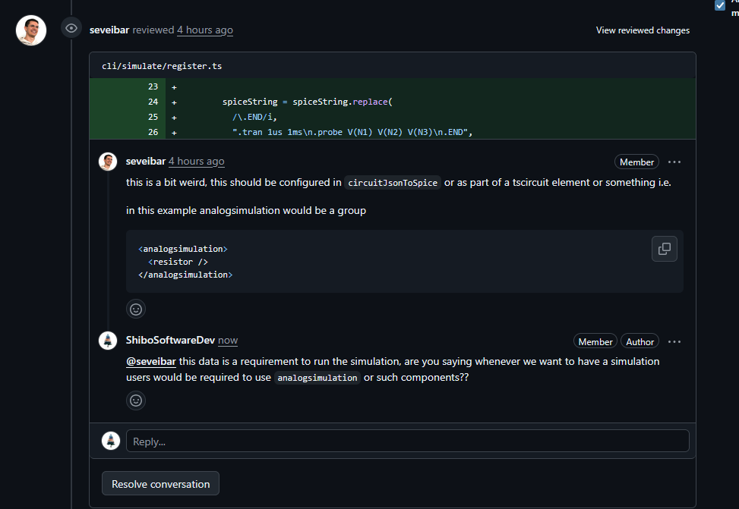The height and width of the screenshot is (509, 739).
Task: Open options menu on seveibar's comment
Action: pos(674,162)
